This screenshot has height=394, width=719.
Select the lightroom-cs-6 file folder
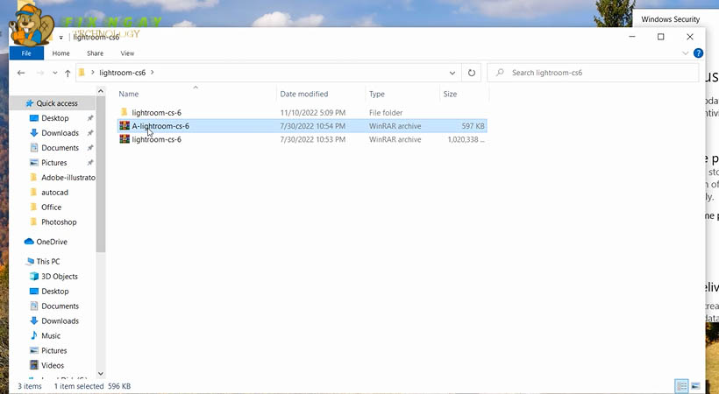tap(156, 112)
